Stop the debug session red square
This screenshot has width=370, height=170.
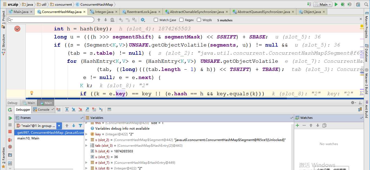pos(10,132)
